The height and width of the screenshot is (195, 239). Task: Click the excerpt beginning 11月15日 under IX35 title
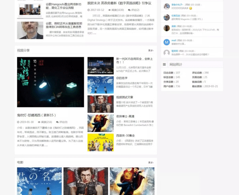point(134,69)
